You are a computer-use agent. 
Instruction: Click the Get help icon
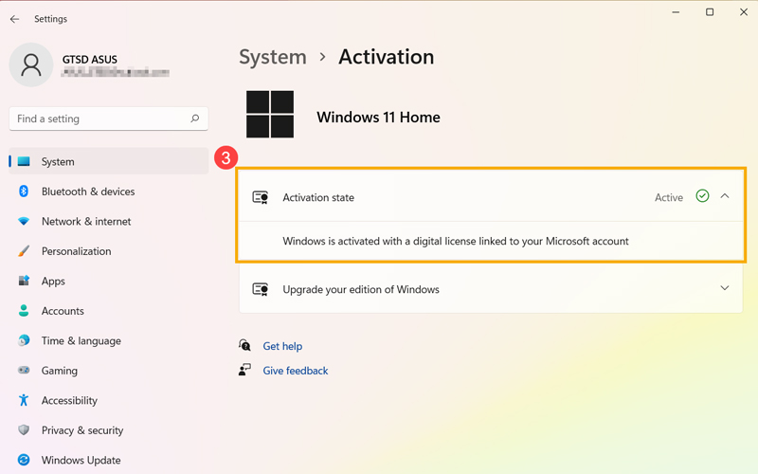[244, 345]
